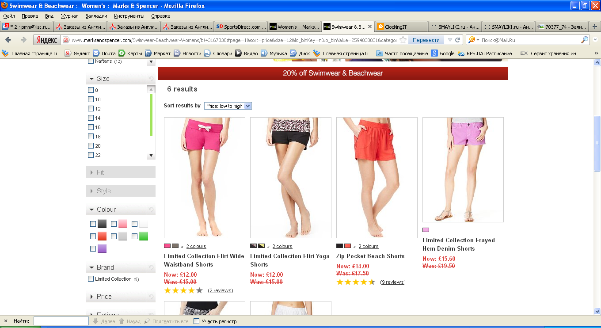Open the Видео bookmark play icon
Screen dimensions: 601x328
(x=238, y=53)
